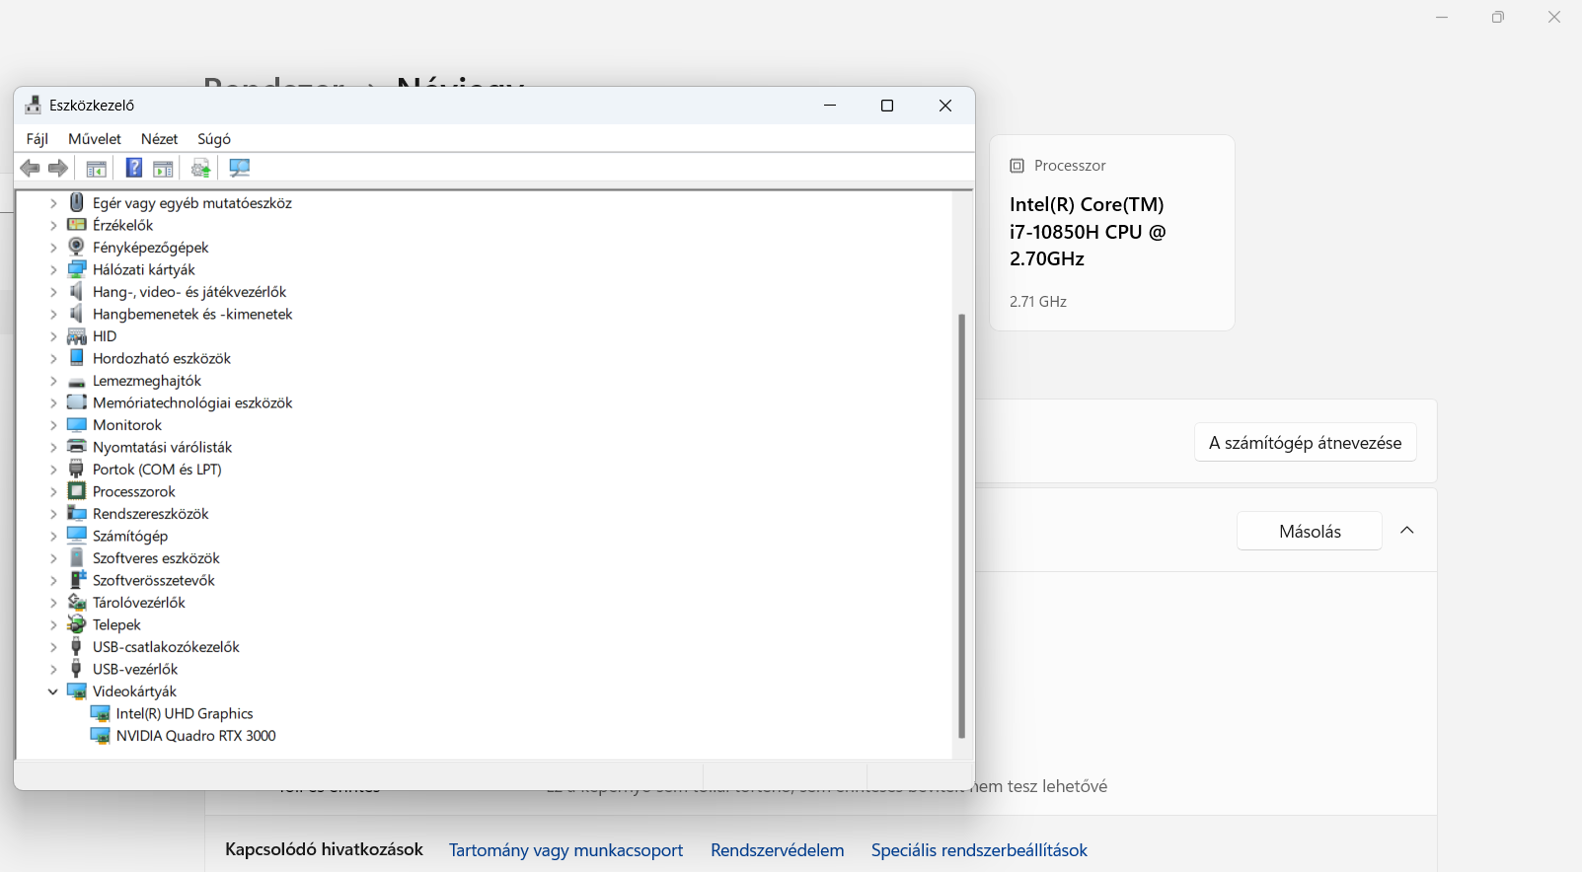Image resolution: width=1582 pixels, height=872 pixels.
Task: Expand the Monitorok tree node
Action: (x=53, y=425)
